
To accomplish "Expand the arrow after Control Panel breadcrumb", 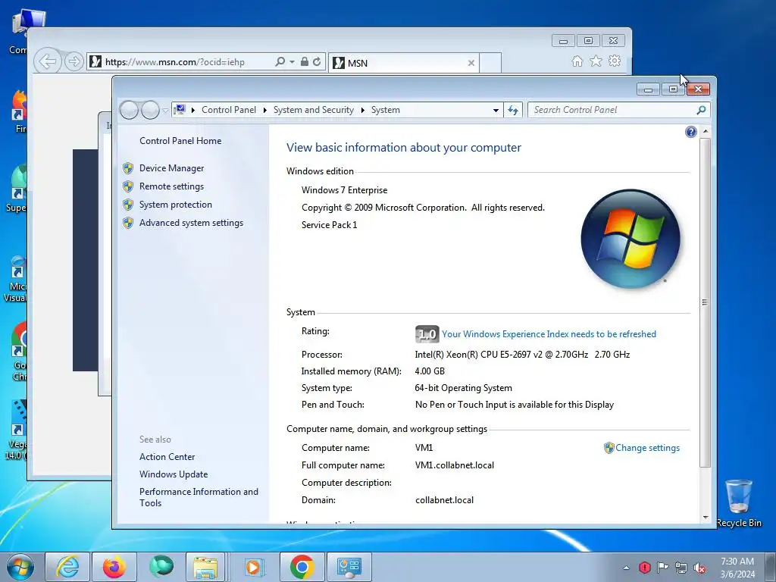I will tap(264, 111).
